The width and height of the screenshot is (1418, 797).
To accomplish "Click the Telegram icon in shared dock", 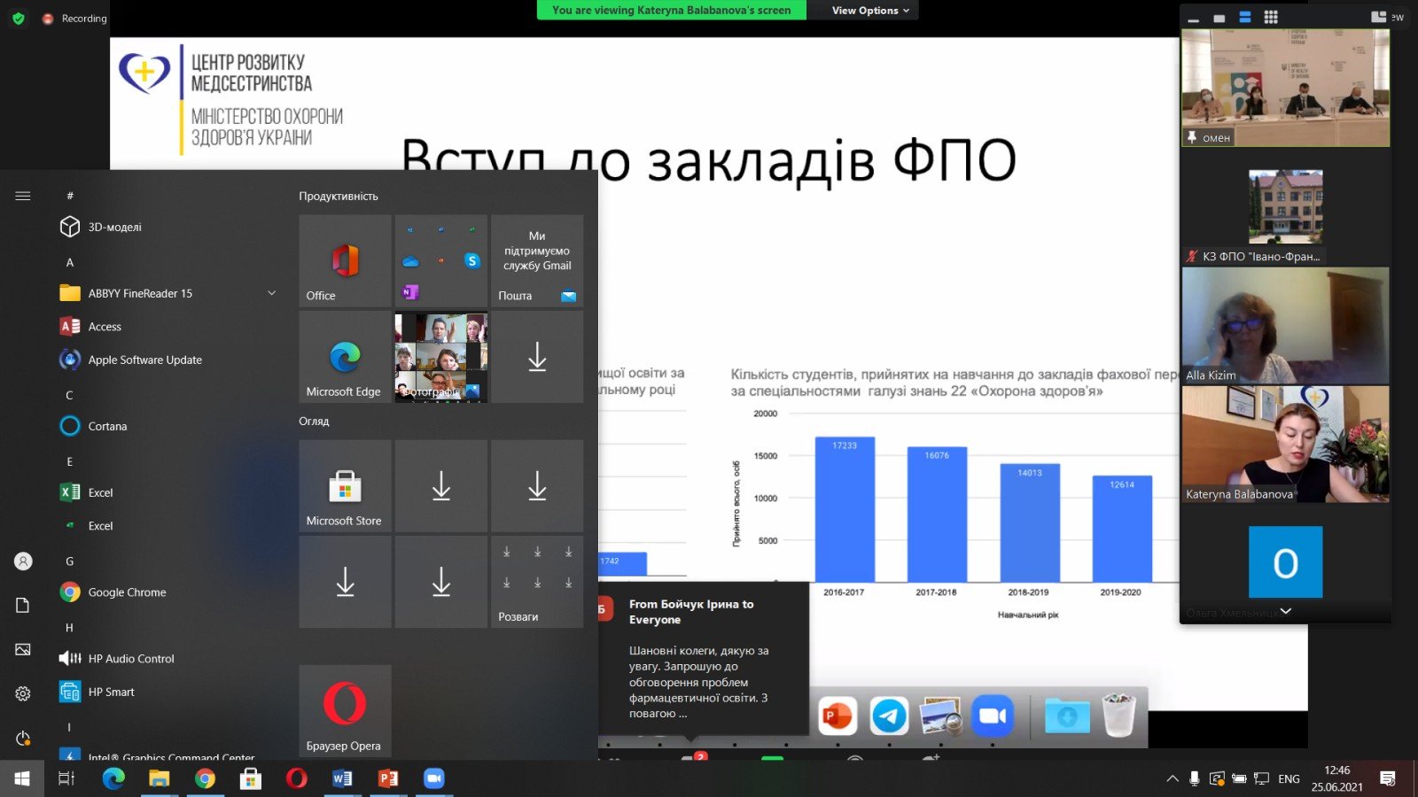I will [x=889, y=716].
